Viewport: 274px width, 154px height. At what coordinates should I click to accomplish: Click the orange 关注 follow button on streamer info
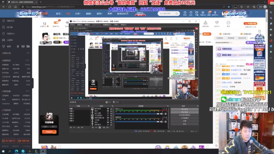(x=207, y=34)
